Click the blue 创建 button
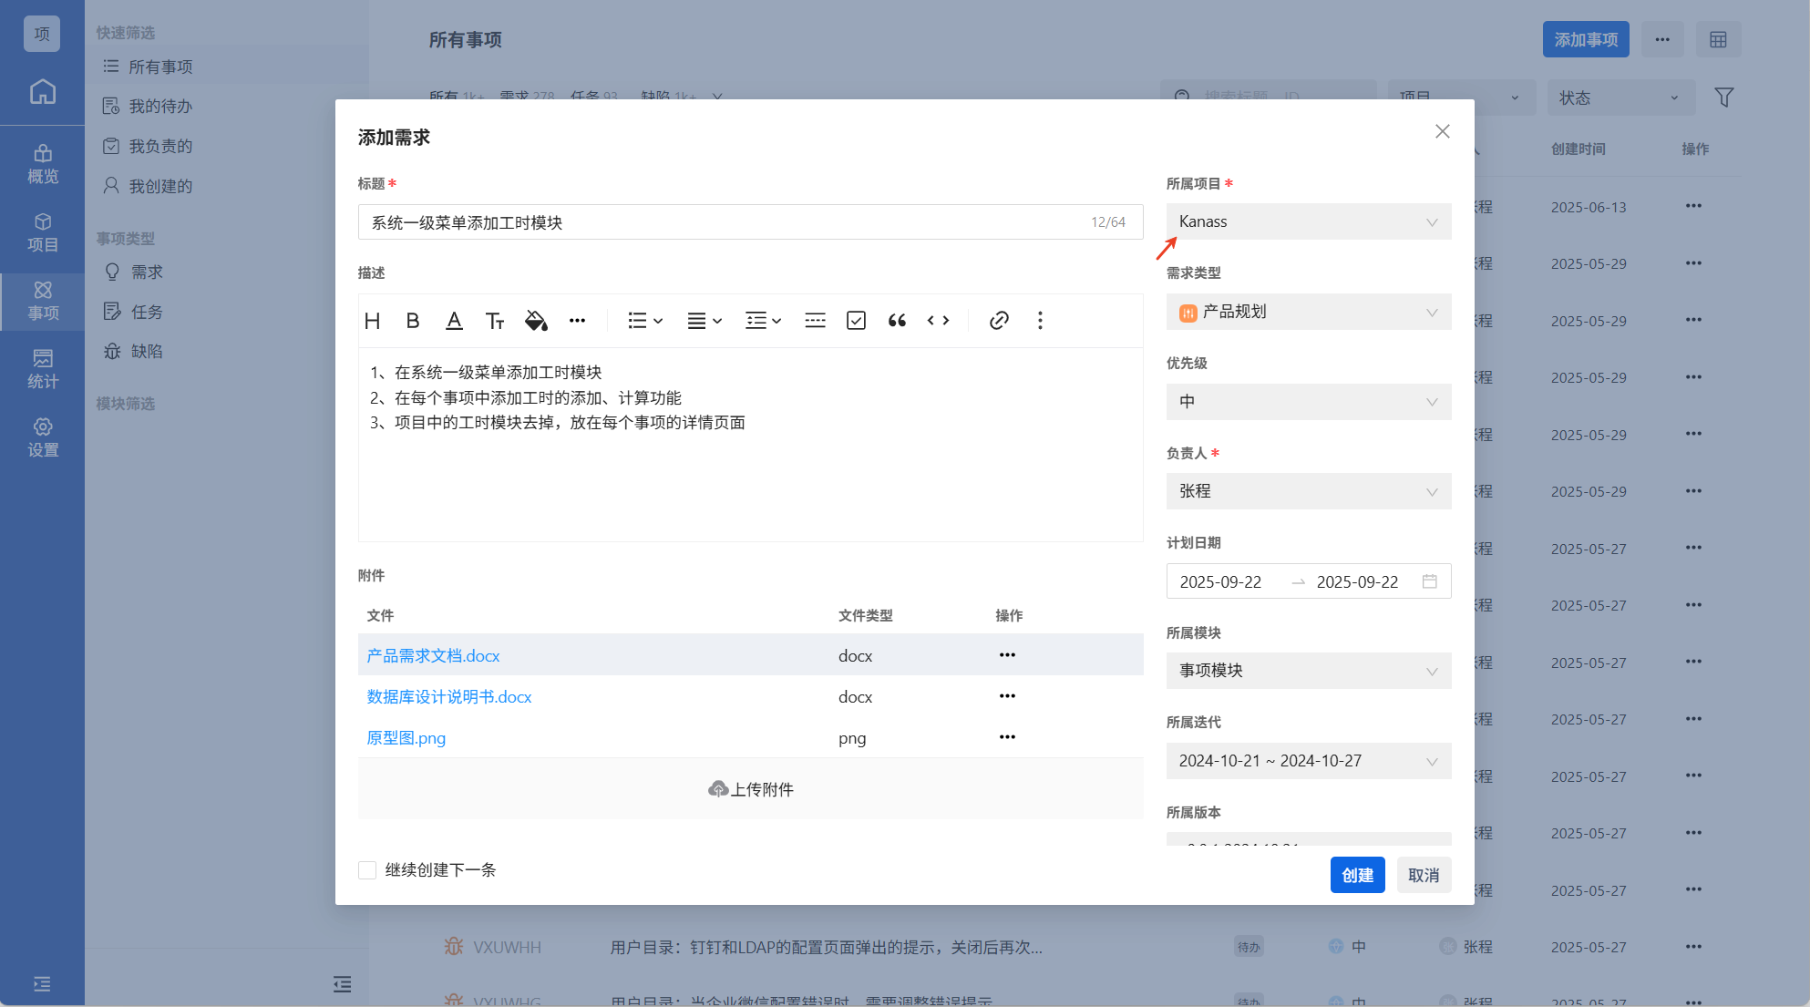1810x1007 pixels. [x=1357, y=875]
